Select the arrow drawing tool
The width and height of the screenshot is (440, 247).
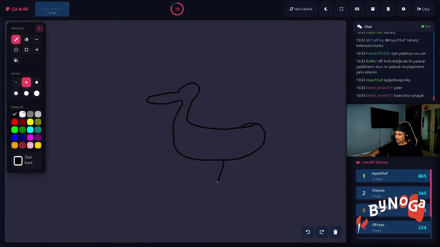[x=36, y=50]
